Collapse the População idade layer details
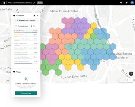 point(36,26)
